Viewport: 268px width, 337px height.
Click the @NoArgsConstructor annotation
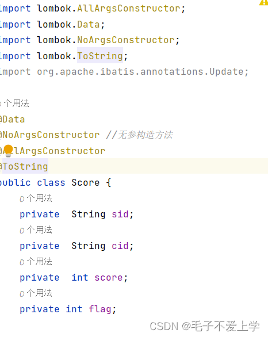tap(50, 135)
